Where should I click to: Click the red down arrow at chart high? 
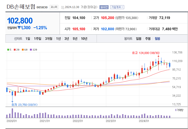tap(159, 56)
